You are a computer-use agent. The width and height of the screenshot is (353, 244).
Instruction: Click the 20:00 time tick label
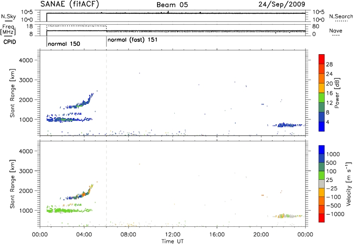click(261, 235)
